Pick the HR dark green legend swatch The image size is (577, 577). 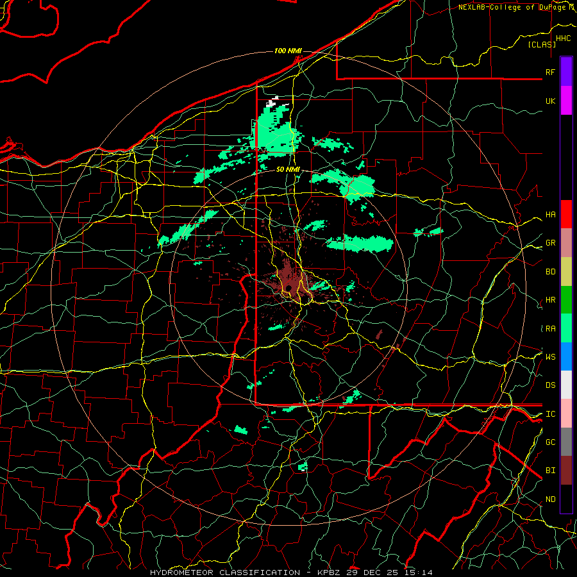pyautogui.click(x=566, y=300)
